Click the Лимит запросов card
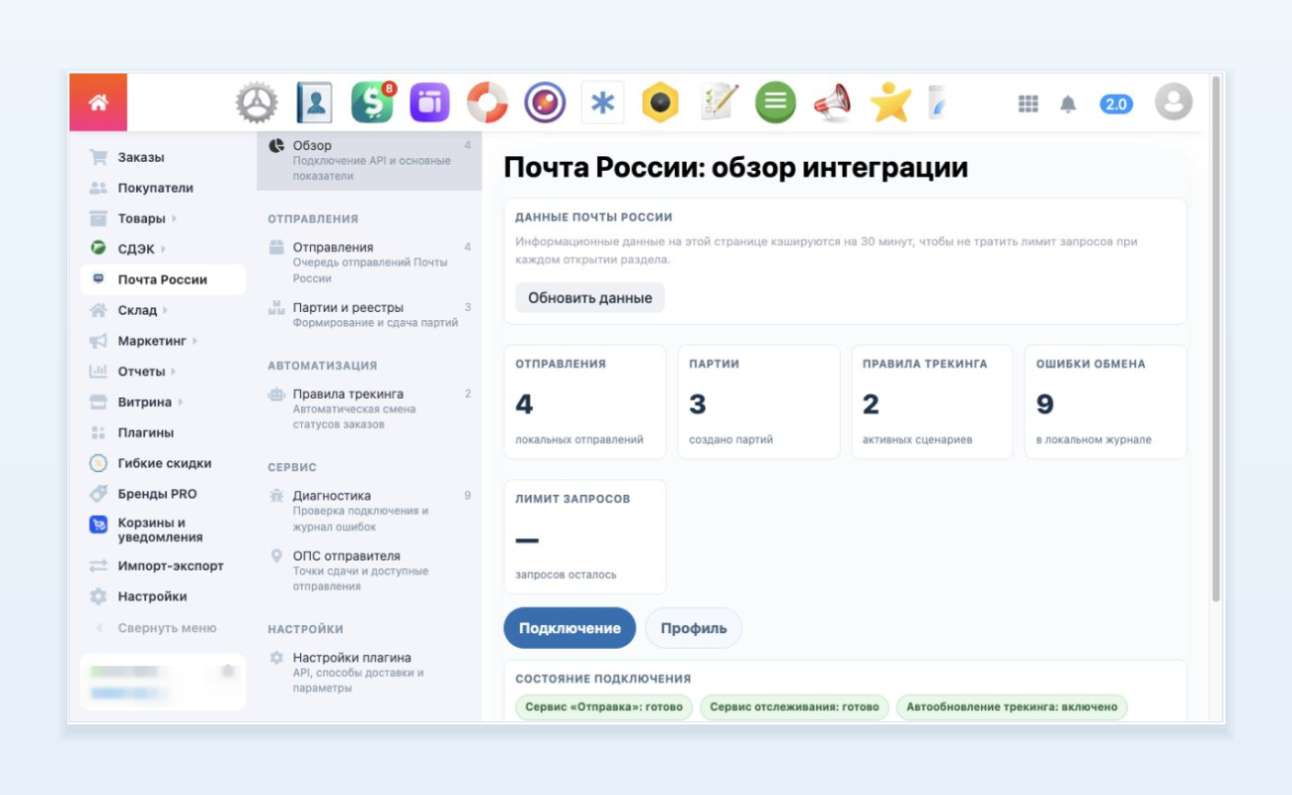Screen dimensions: 1292x795 pos(585,537)
